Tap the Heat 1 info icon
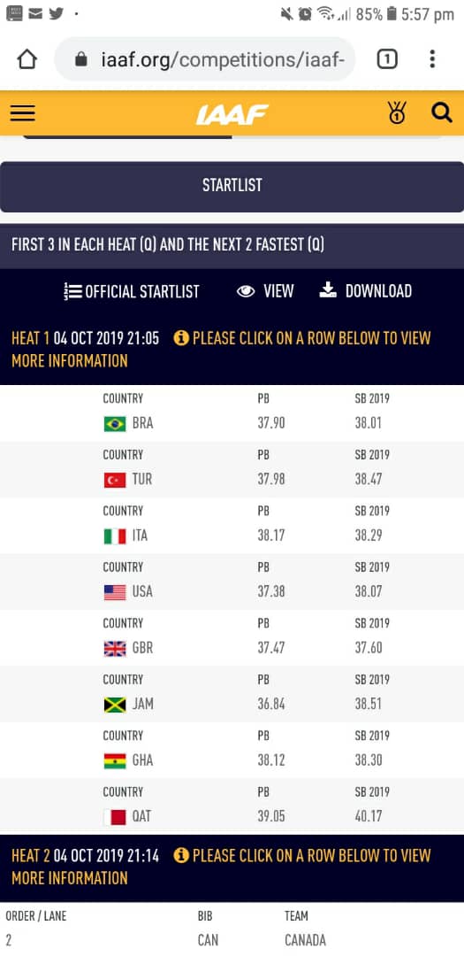 (181, 338)
